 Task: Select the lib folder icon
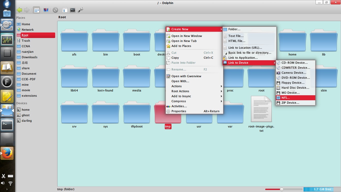click(324, 40)
